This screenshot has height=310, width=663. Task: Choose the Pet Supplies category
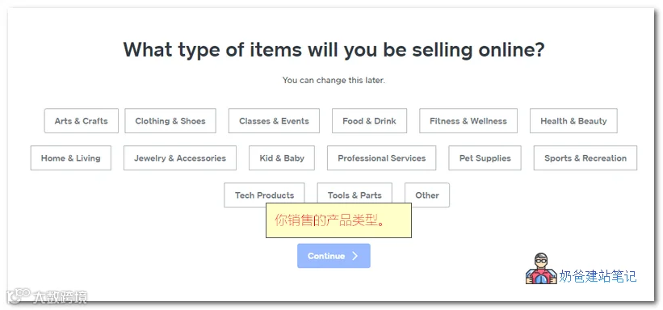pyautogui.click(x=485, y=158)
